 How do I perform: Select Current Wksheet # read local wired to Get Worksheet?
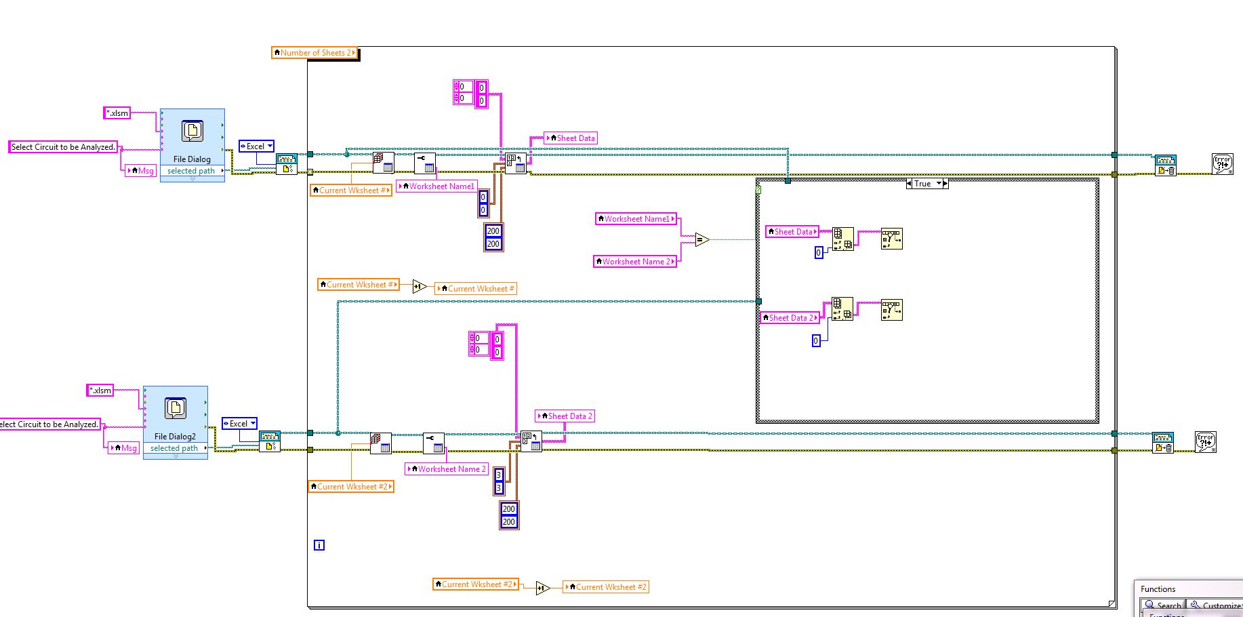[351, 191]
